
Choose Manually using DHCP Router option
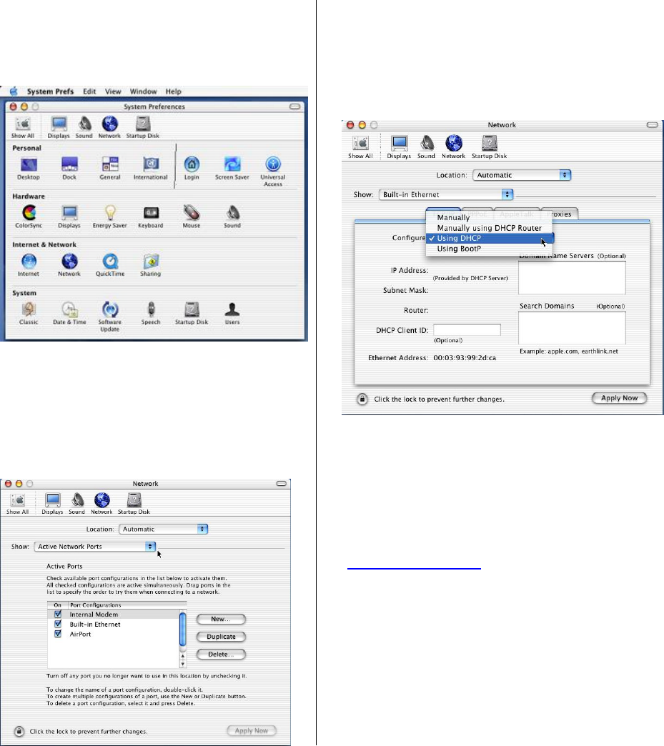pos(490,228)
